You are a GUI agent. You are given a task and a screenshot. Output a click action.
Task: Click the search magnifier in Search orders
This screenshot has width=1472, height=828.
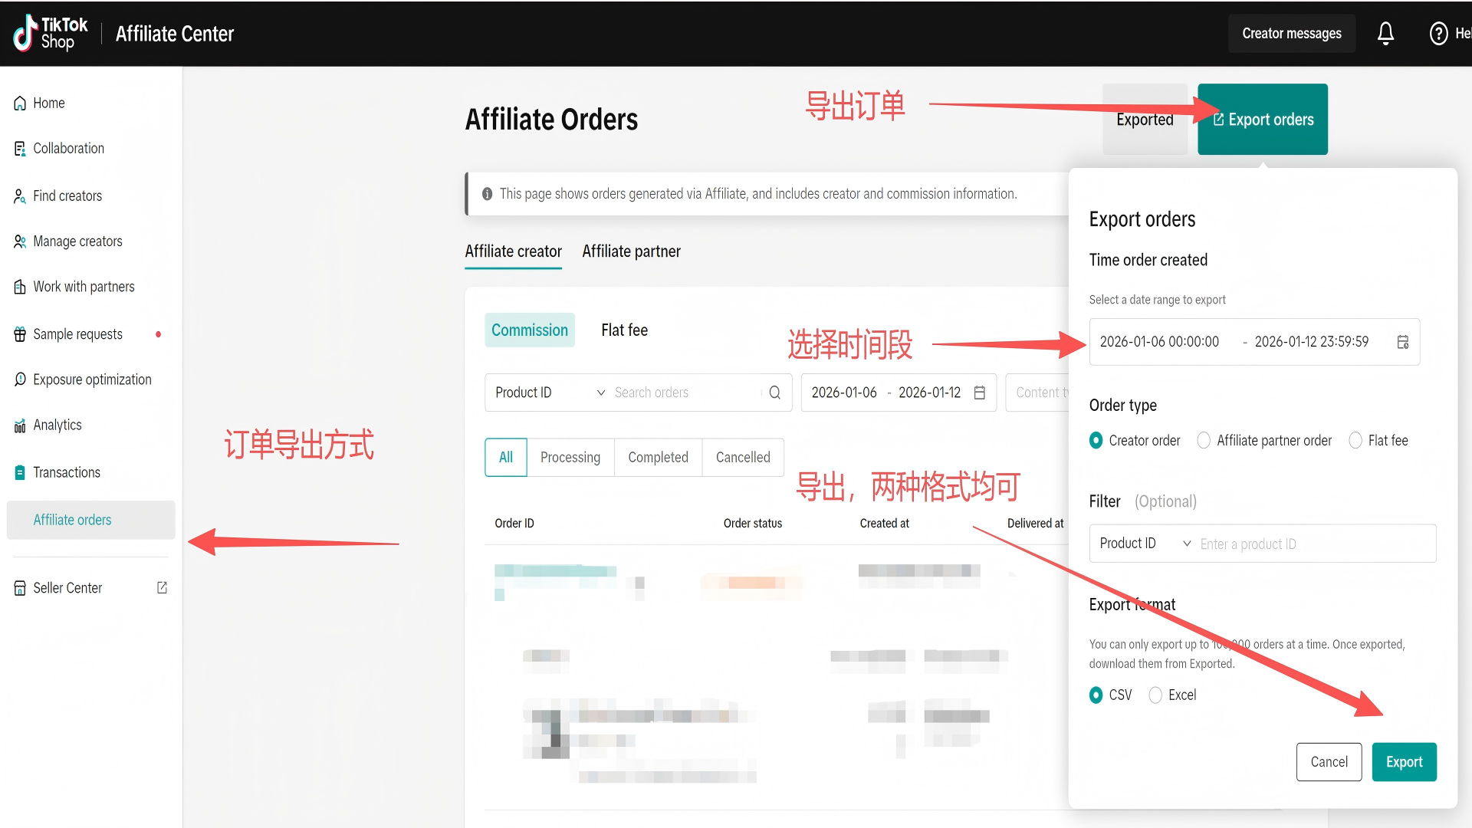[x=774, y=393]
